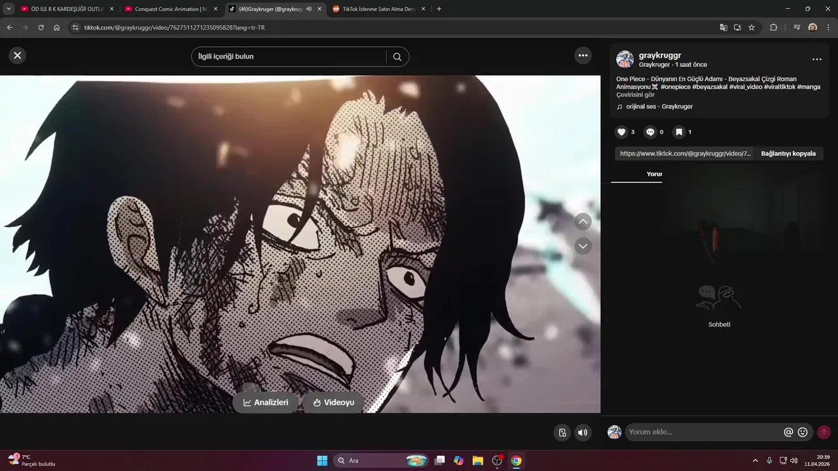Click the Analizleri button

click(266, 402)
